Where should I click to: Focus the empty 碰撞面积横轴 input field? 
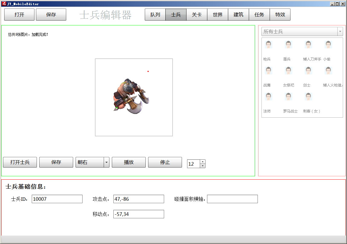[232, 199]
